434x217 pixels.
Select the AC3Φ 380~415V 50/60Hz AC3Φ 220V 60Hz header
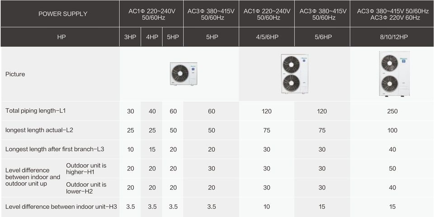point(392,14)
